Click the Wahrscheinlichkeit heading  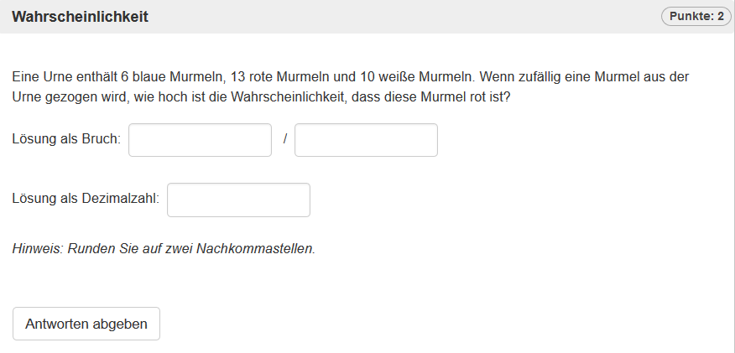pos(80,17)
